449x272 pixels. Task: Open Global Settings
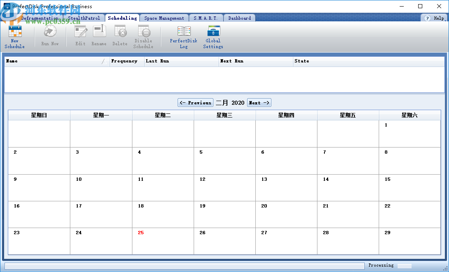(213, 37)
